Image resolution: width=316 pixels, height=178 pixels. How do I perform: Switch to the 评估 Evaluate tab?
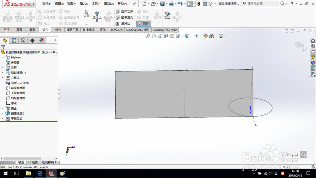click(103, 30)
